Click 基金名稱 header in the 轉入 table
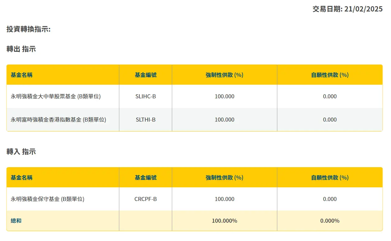The width and height of the screenshot is (391, 241). tap(21, 177)
